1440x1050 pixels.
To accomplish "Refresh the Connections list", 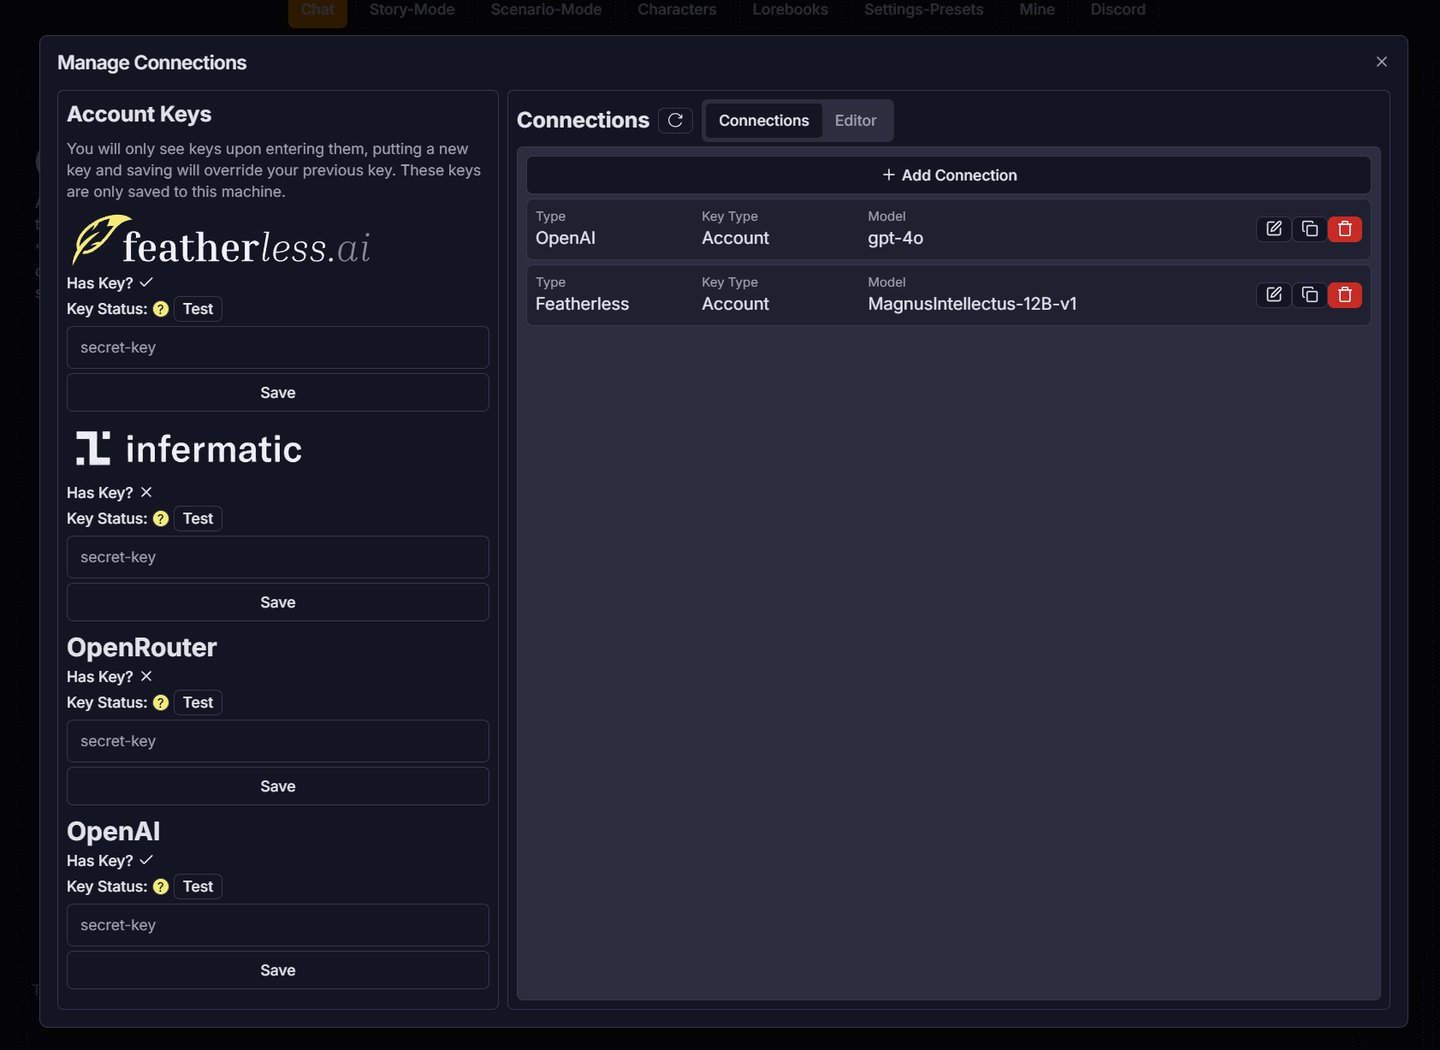I will click(x=675, y=121).
